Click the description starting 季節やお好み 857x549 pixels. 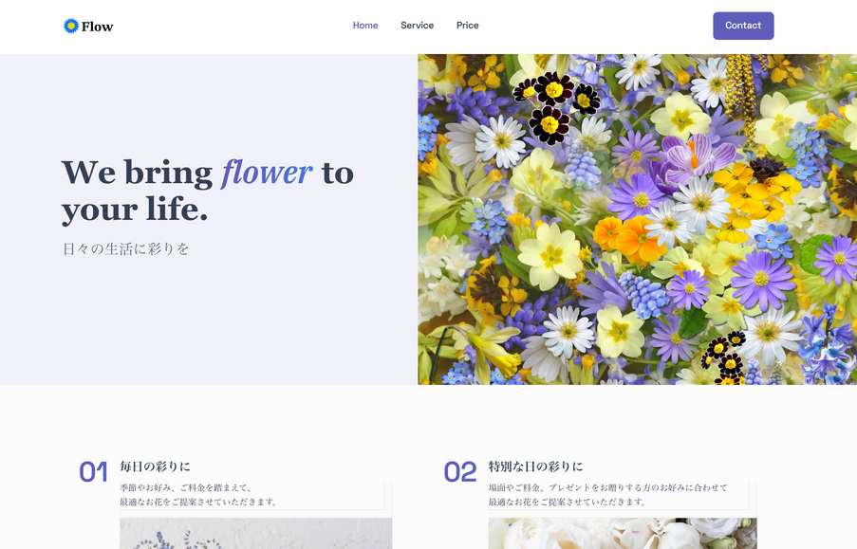click(x=186, y=487)
